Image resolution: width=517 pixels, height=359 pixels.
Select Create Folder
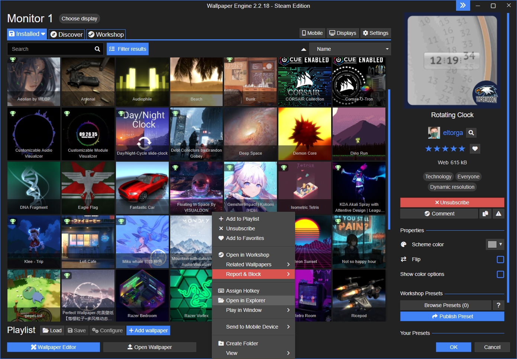tap(253, 343)
